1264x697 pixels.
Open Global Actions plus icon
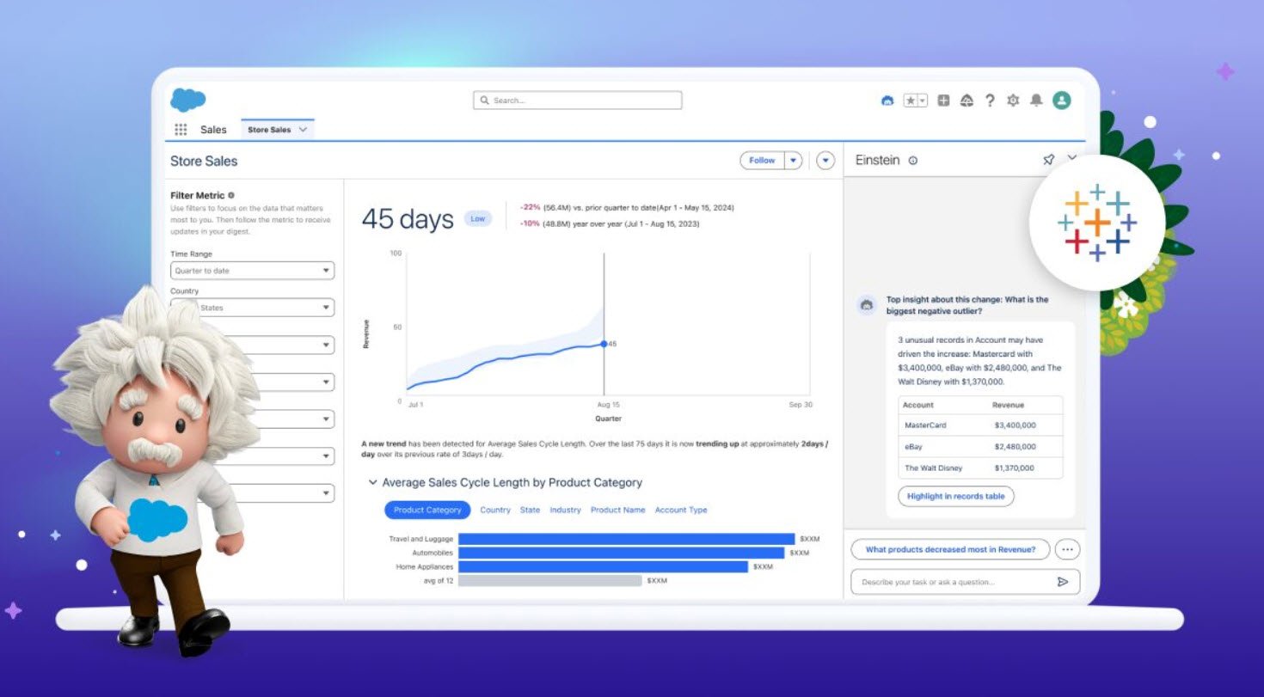click(x=943, y=101)
